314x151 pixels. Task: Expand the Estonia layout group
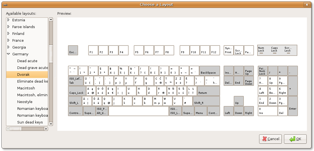[8, 20]
